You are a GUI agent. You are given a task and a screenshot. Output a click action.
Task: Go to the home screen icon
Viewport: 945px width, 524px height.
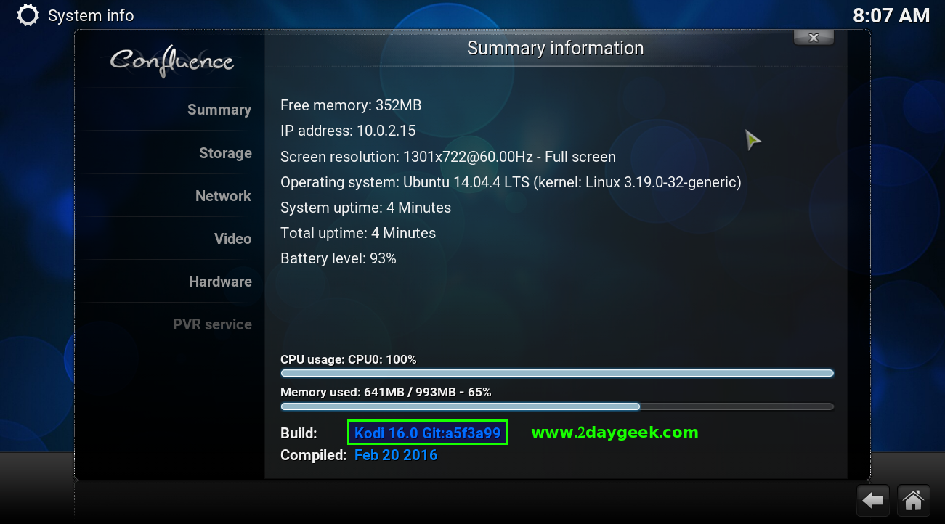point(914,500)
